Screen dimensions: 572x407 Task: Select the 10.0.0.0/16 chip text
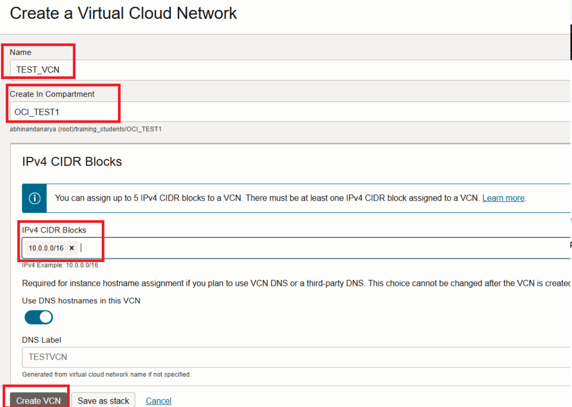(x=46, y=248)
